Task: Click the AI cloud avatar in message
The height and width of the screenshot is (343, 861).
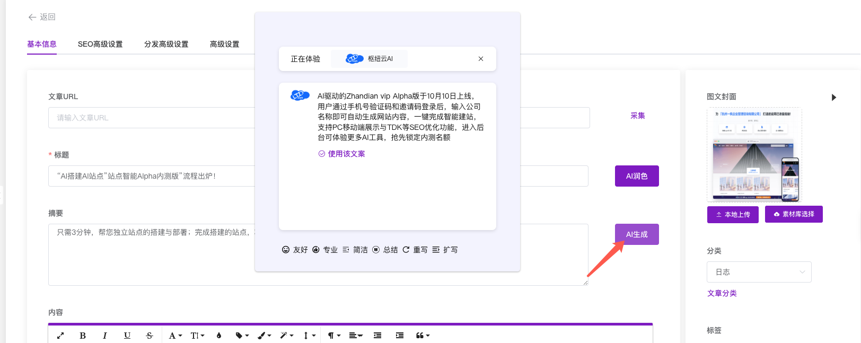Action: pos(300,96)
